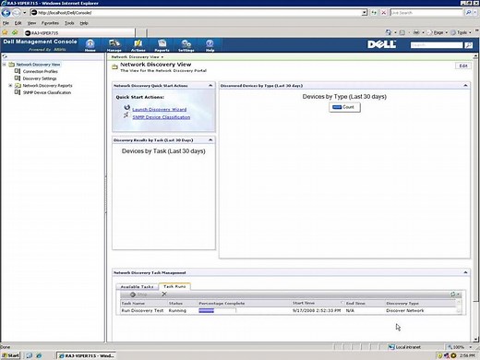
Task: Click the delete X icon in Task Runs toolbar
Action: coord(164,294)
